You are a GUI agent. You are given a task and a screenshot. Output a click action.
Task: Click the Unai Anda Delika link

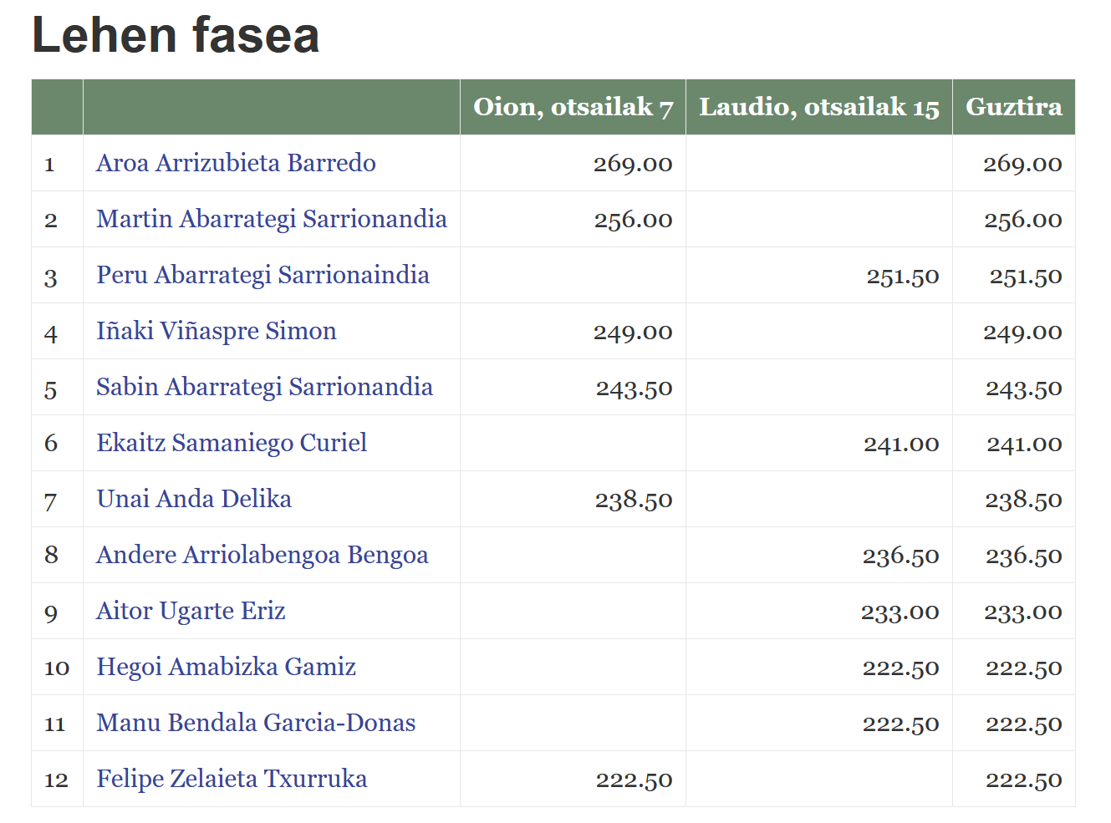pyautogui.click(x=194, y=499)
